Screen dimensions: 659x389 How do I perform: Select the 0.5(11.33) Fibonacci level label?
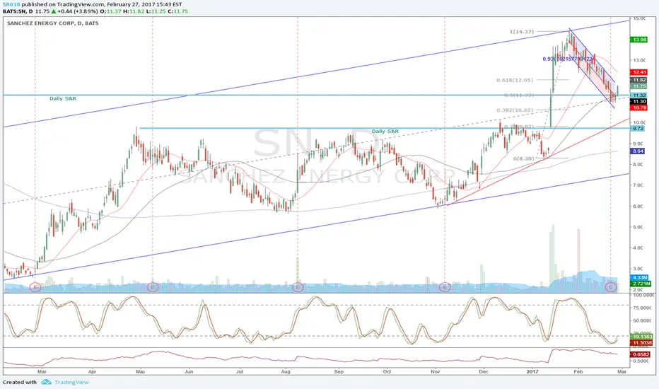point(518,95)
